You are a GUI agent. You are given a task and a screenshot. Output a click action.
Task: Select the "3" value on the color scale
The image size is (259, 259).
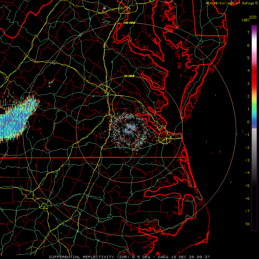[x=248, y=83]
